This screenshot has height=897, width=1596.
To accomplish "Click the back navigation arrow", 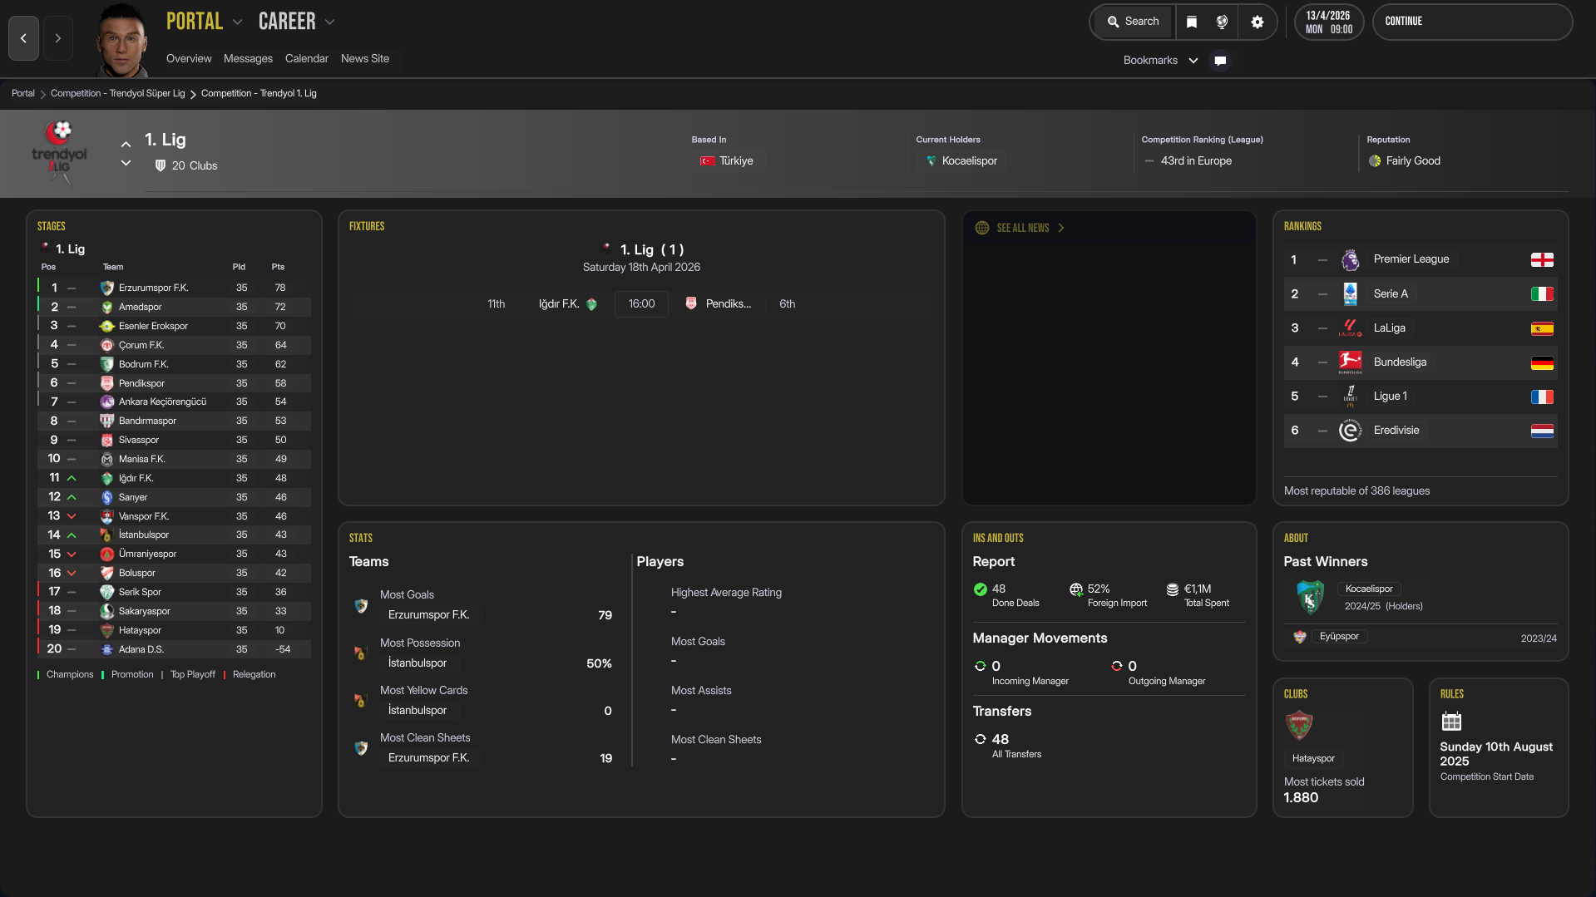I will [x=23, y=38].
